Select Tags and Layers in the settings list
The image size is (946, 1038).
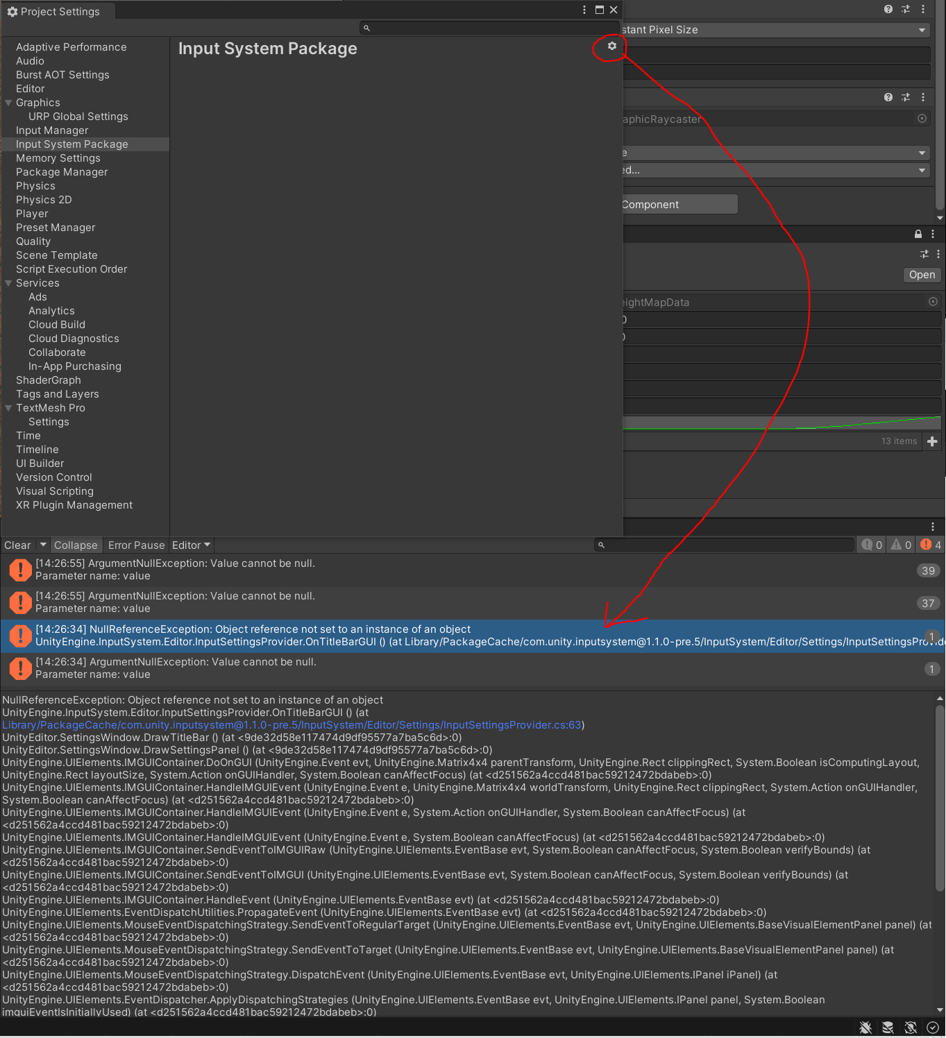pos(58,394)
